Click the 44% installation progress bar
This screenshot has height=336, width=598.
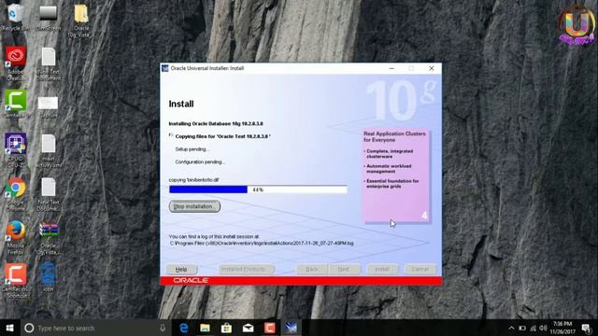coord(258,189)
